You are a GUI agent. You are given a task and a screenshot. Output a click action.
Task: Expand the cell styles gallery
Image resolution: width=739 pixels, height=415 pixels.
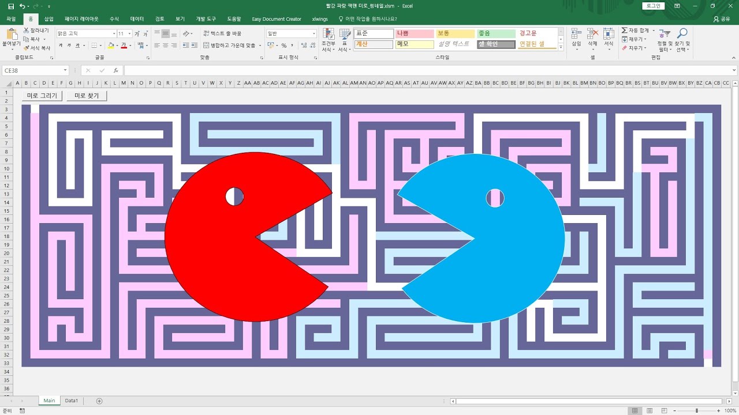(561, 47)
